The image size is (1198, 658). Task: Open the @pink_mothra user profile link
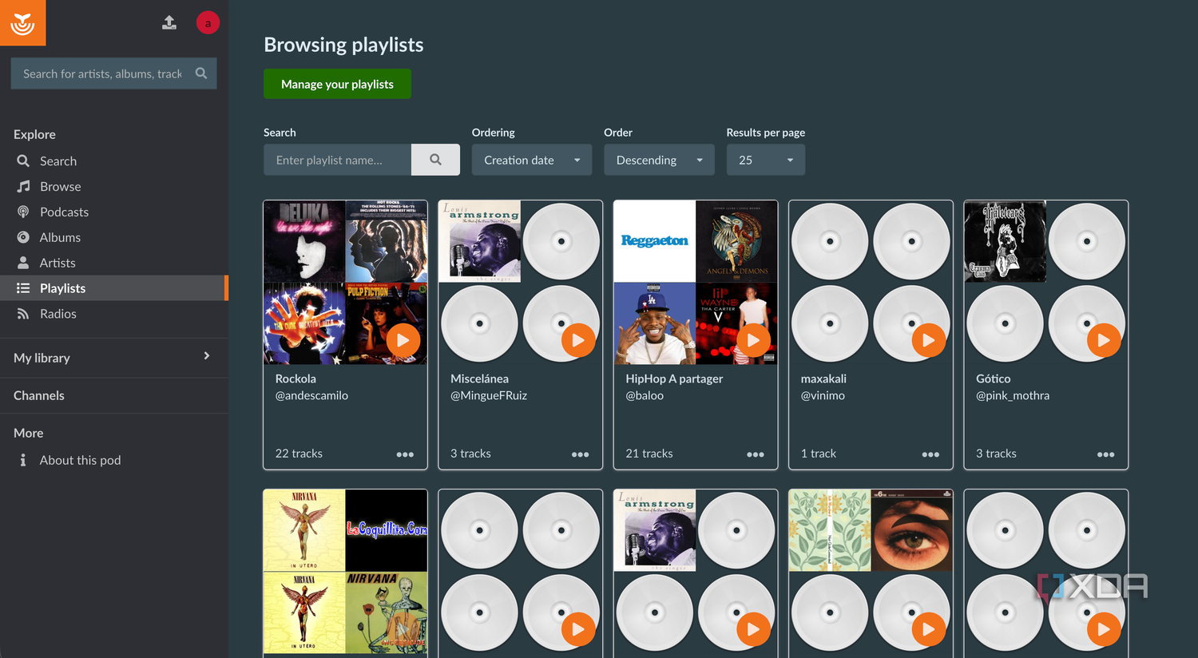tap(1013, 395)
